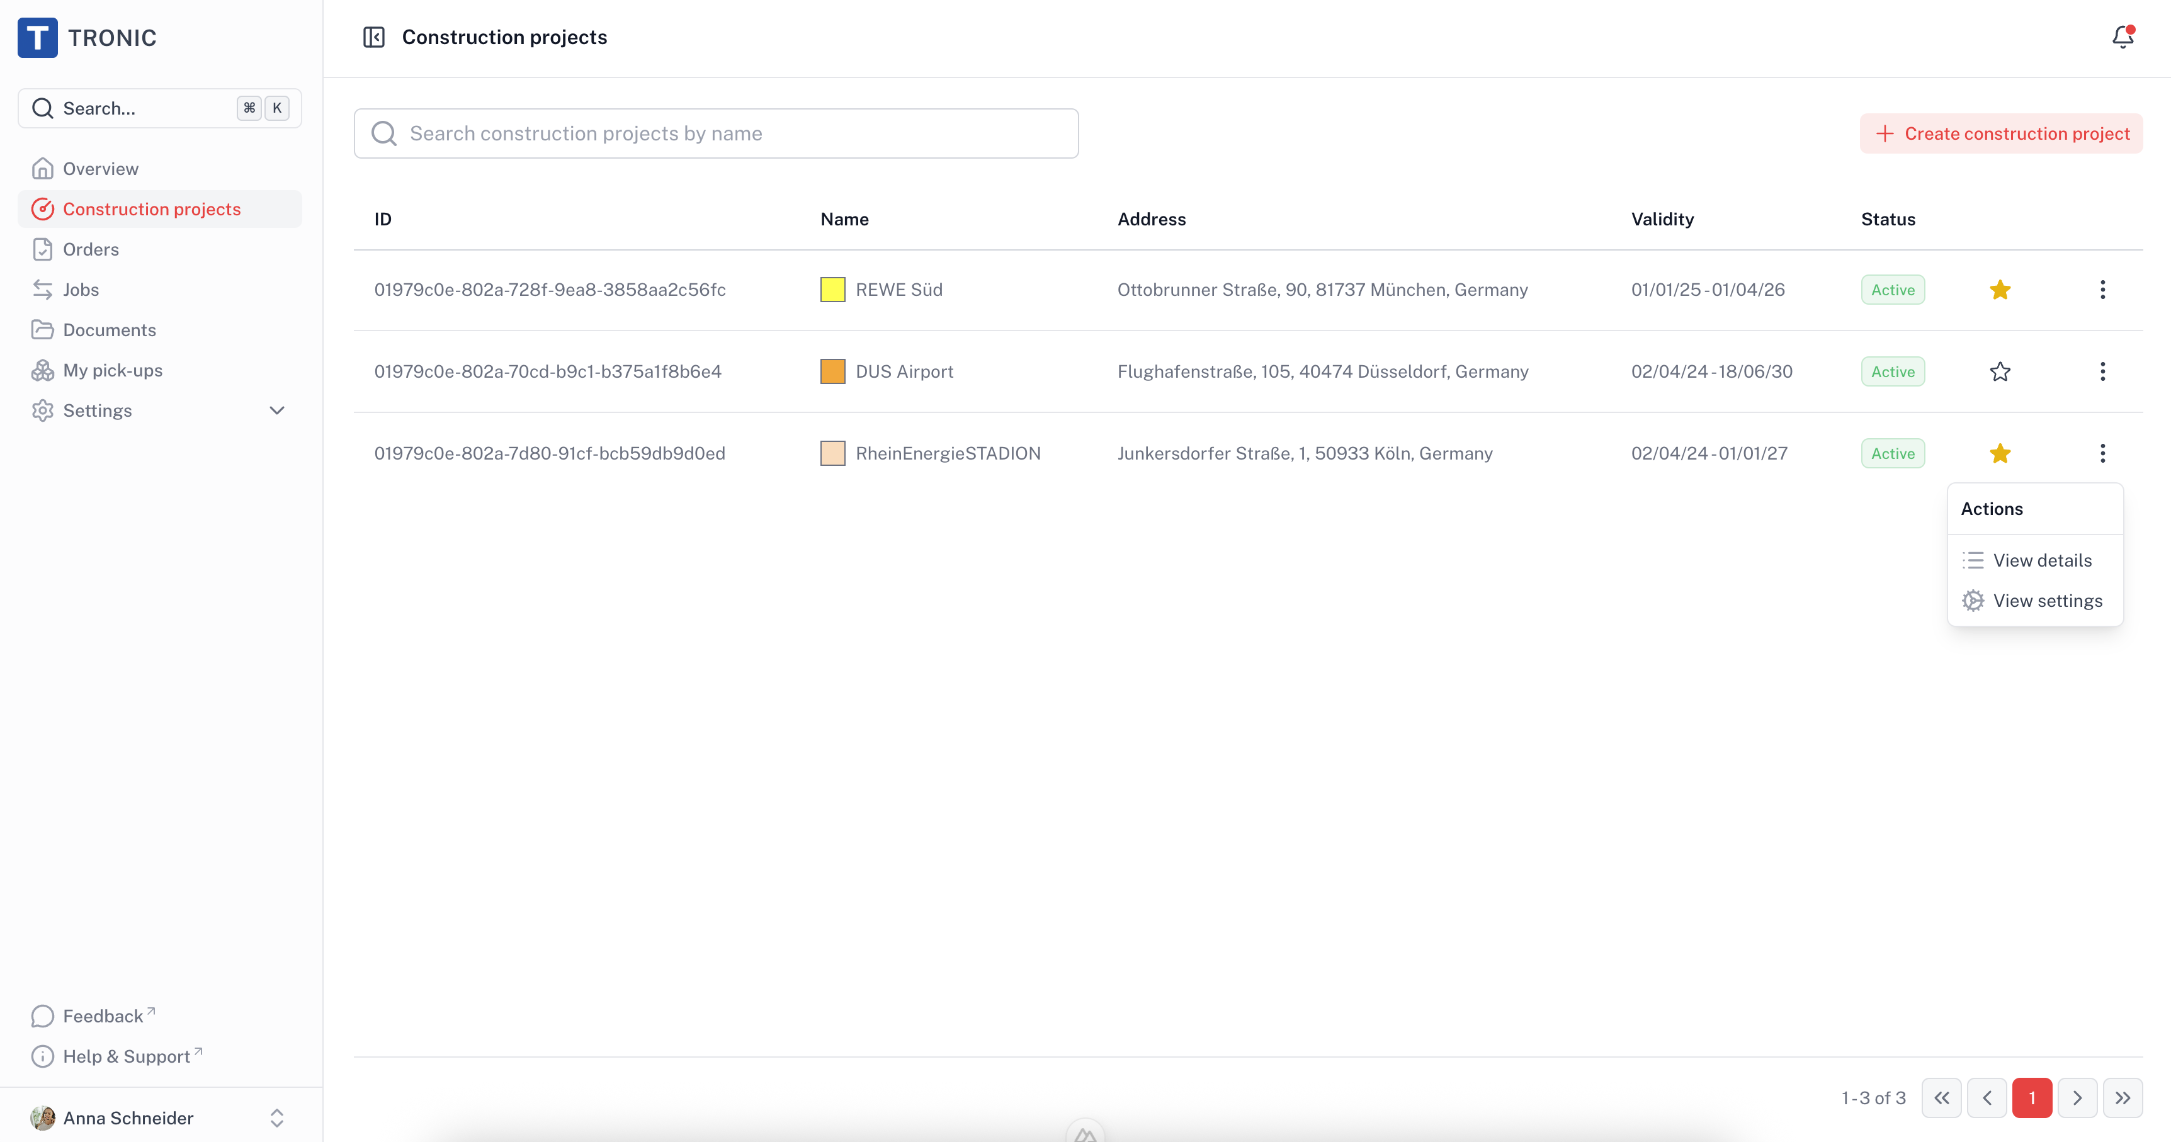
Task: Open the notifications bell
Action: [2122, 37]
